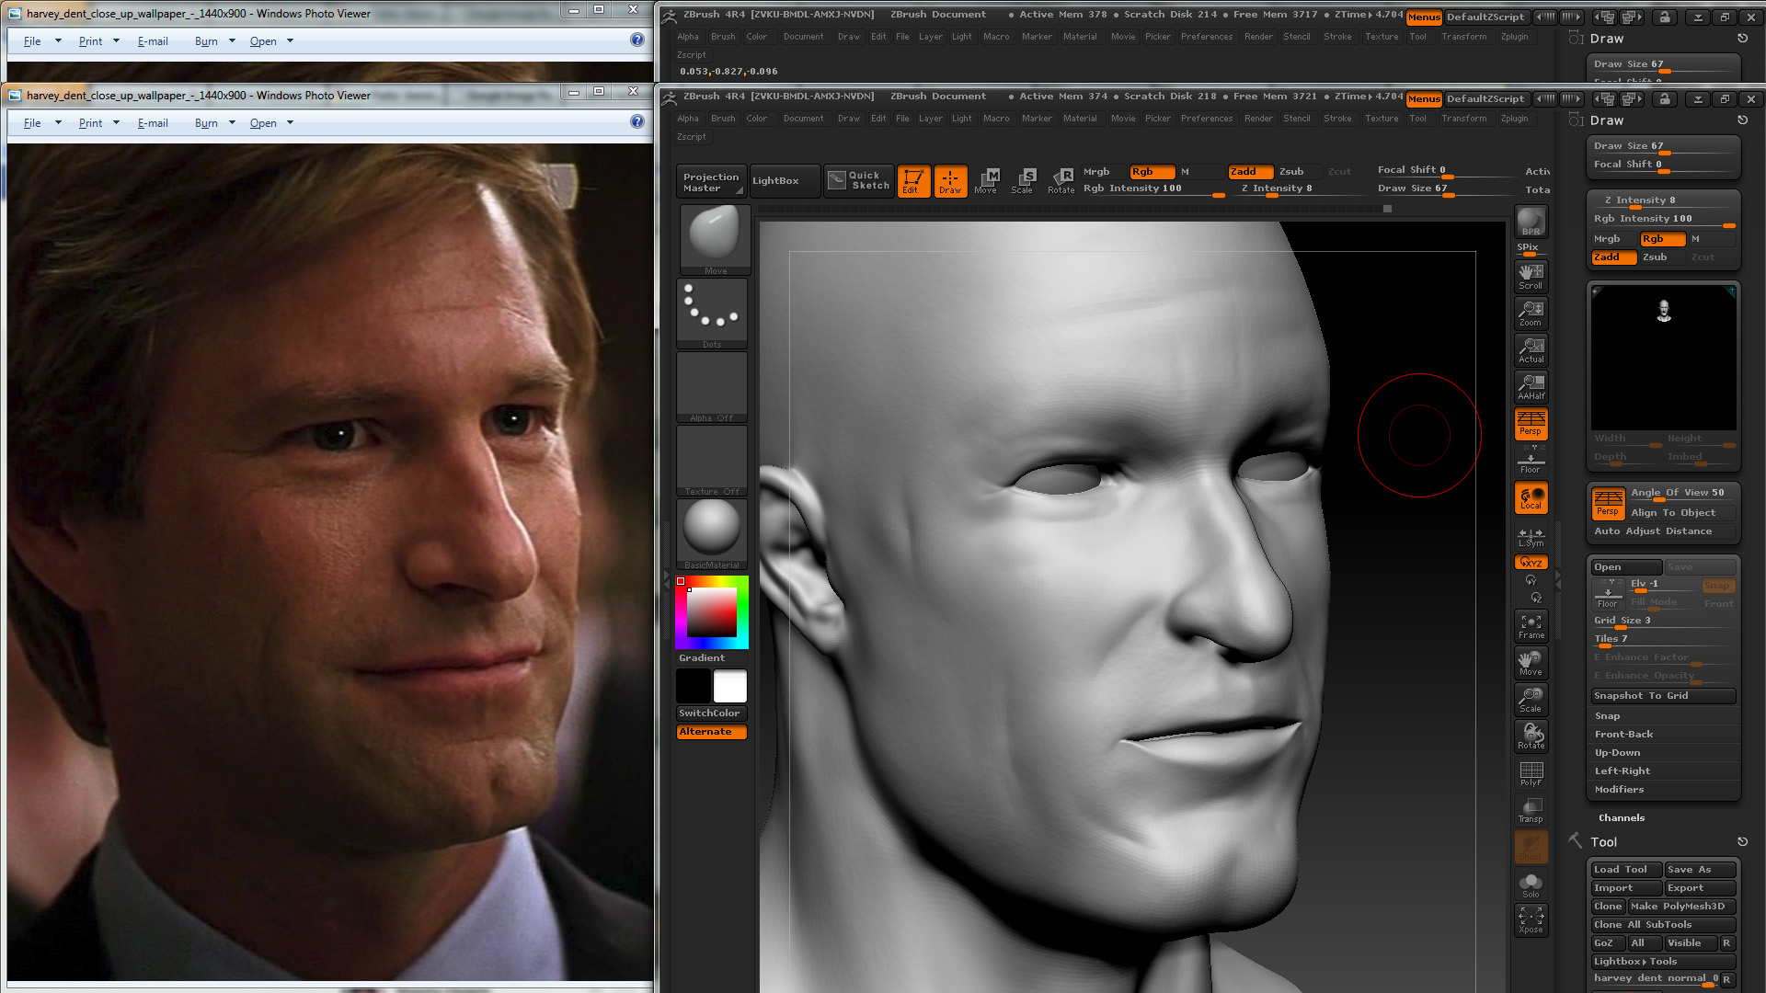Toggle Rgb on the top shelf
Screen dimensions: 1766x993
[1151, 171]
